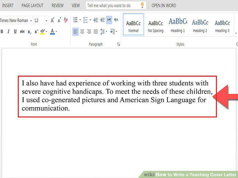This screenshot has height=178, width=238.
Task: Click the word 'communication.' in document
Action: pyautogui.click(x=46, y=108)
